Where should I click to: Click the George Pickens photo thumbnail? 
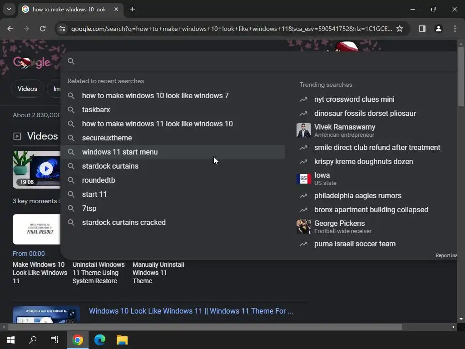[x=304, y=227]
